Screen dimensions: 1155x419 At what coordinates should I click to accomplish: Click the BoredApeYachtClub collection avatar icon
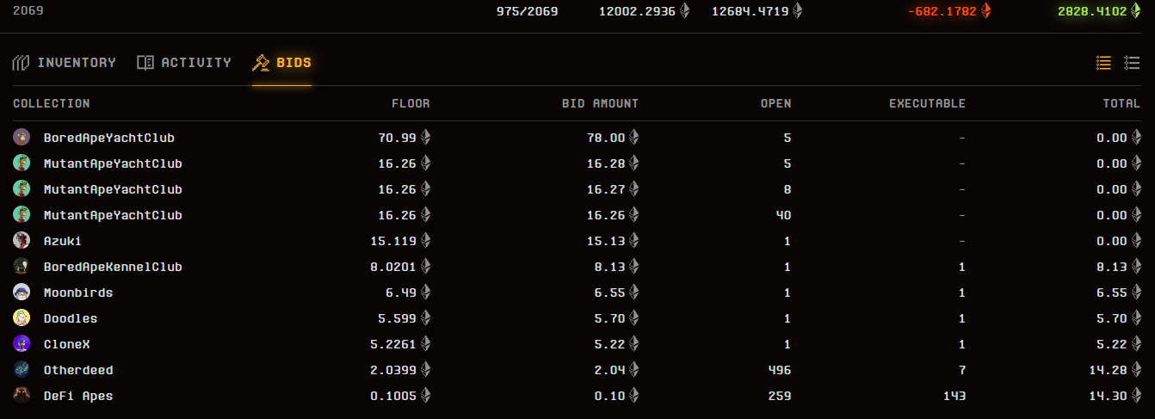22,138
